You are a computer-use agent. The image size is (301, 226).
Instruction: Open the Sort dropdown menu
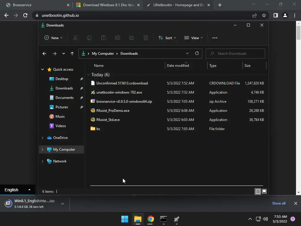pyautogui.click(x=167, y=38)
